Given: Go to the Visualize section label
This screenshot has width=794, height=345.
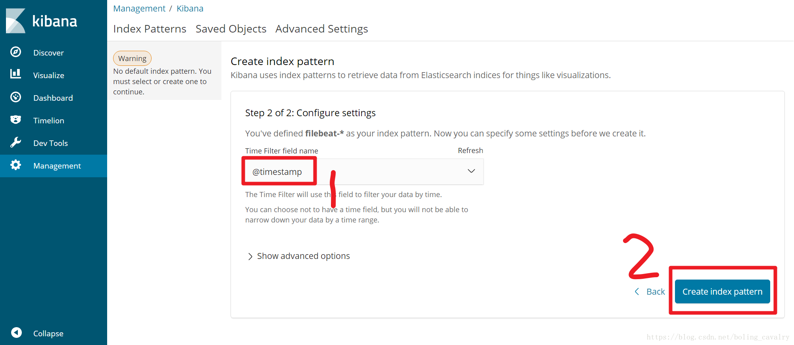Looking at the screenshot, I should pos(49,75).
